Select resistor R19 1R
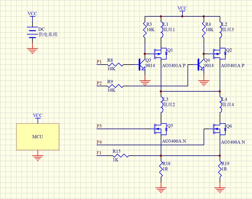 tap(220, 169)
